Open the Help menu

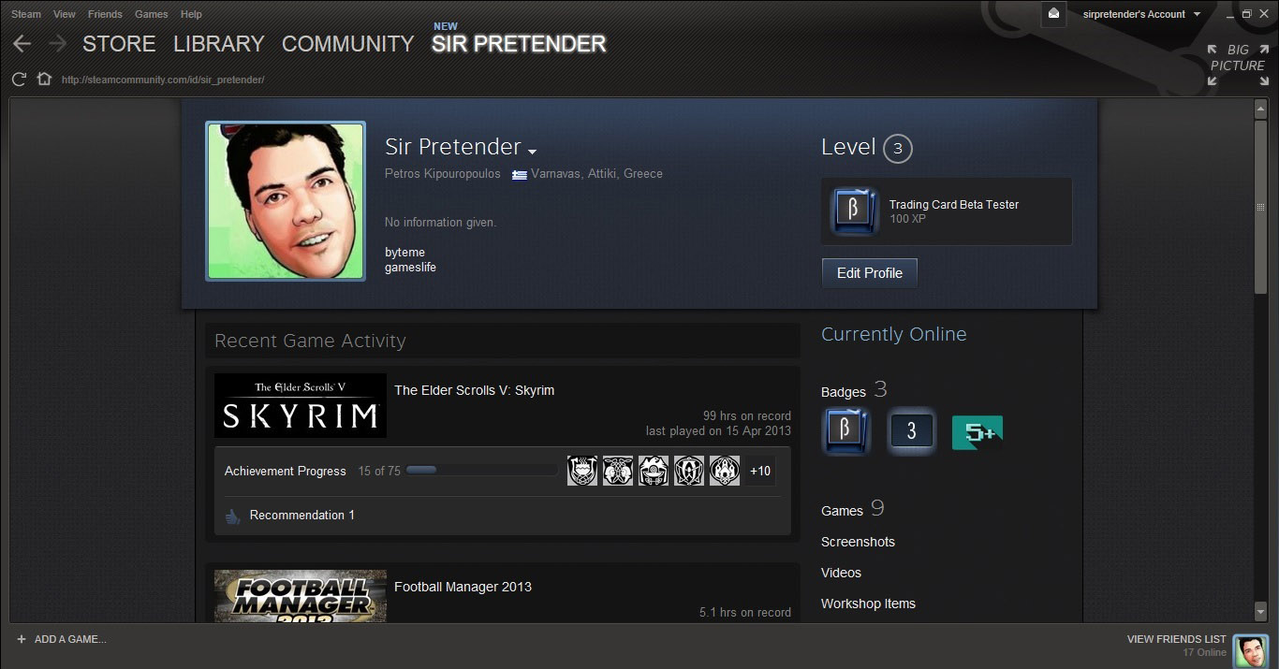[x=191, y=14]
